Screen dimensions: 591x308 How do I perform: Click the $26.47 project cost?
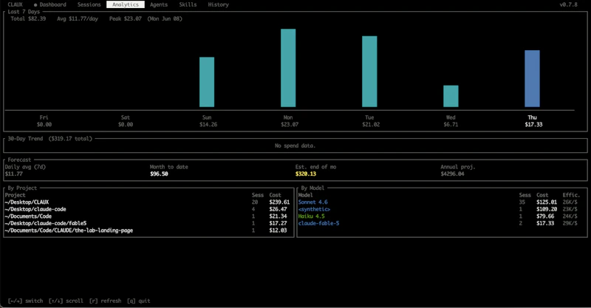tap(278, 209)
